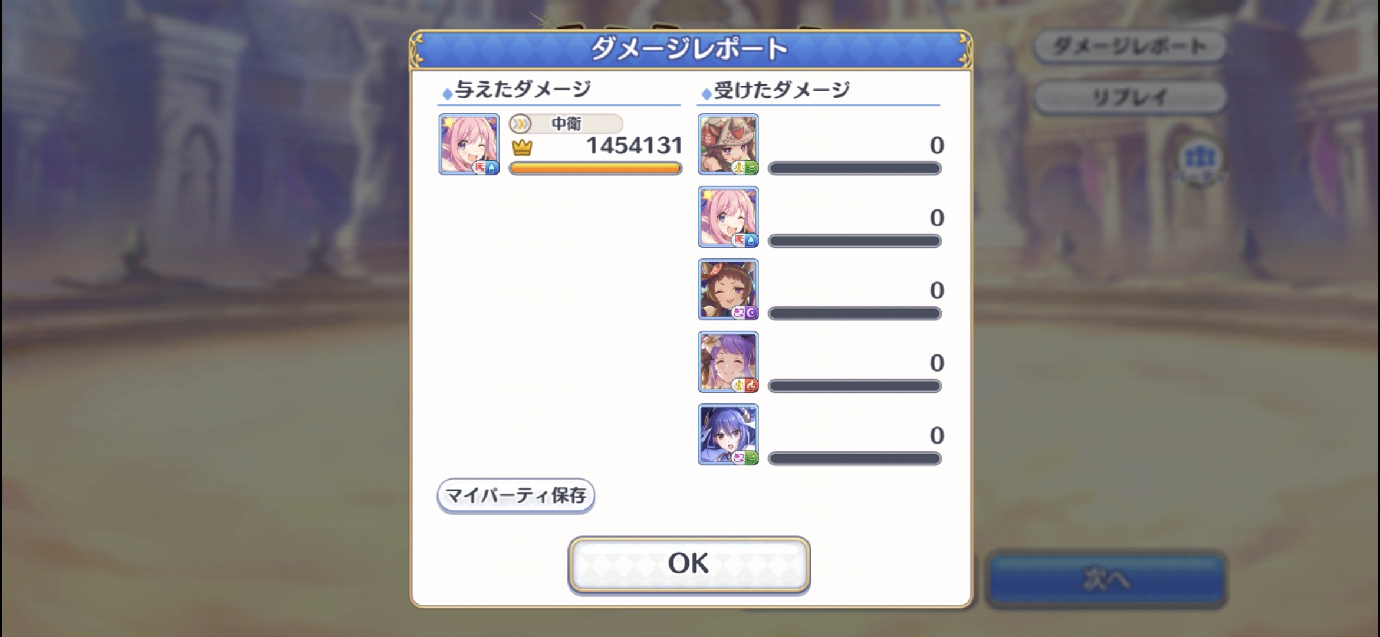Viewport: 1380px width, 637px height.
Task: Click the 与えたダメージ section heading
Action: (523, 90)
